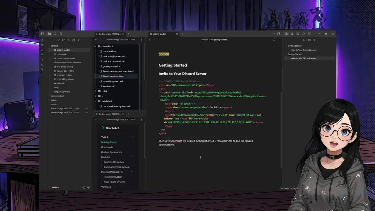
Task: Open tab list dropdown for main editor pane
Action: [273, 34]
